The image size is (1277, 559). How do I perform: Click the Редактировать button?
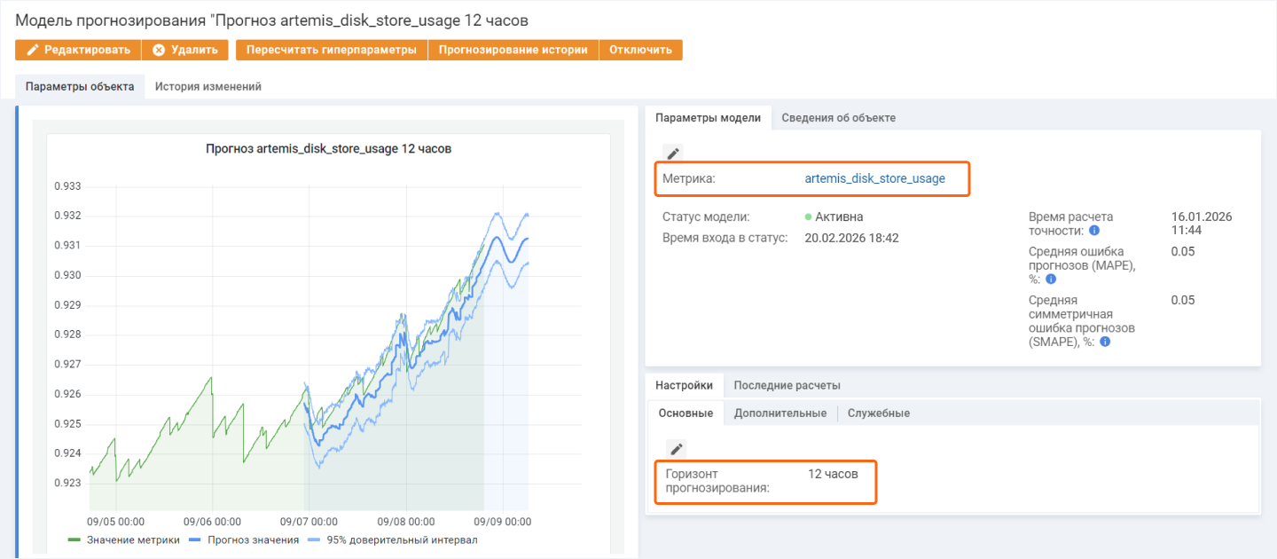tap(78, 50)
